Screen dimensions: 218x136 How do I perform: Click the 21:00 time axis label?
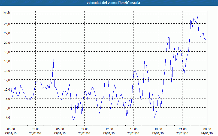pyautogui.click(x=183, y=129)
